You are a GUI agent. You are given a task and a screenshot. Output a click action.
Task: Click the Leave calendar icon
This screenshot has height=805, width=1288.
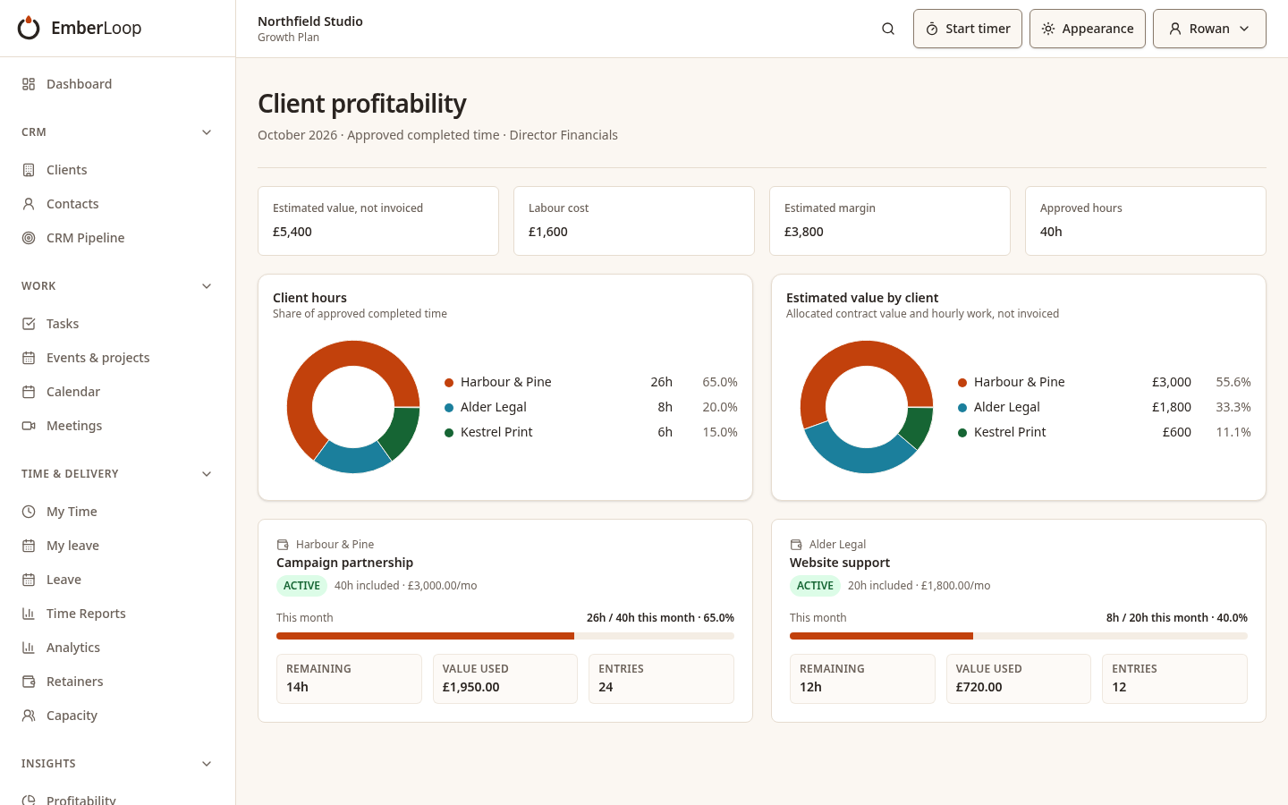point(29,580)
